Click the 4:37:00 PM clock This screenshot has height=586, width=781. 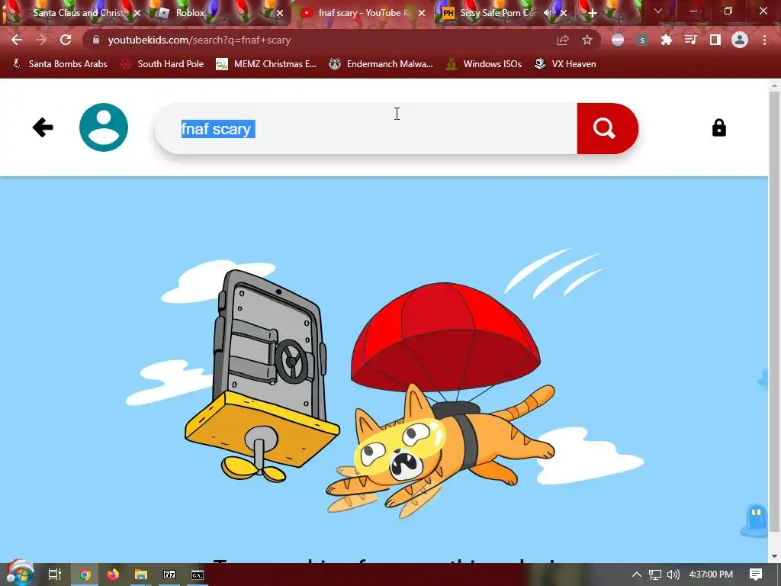(711, 575)
